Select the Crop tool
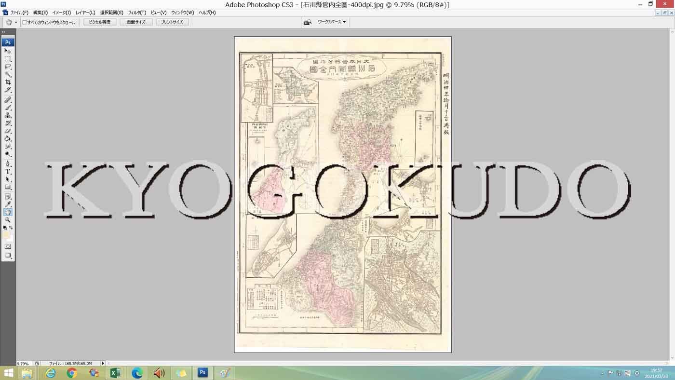The height and width of the screenshot is (380, 675). 8,82
